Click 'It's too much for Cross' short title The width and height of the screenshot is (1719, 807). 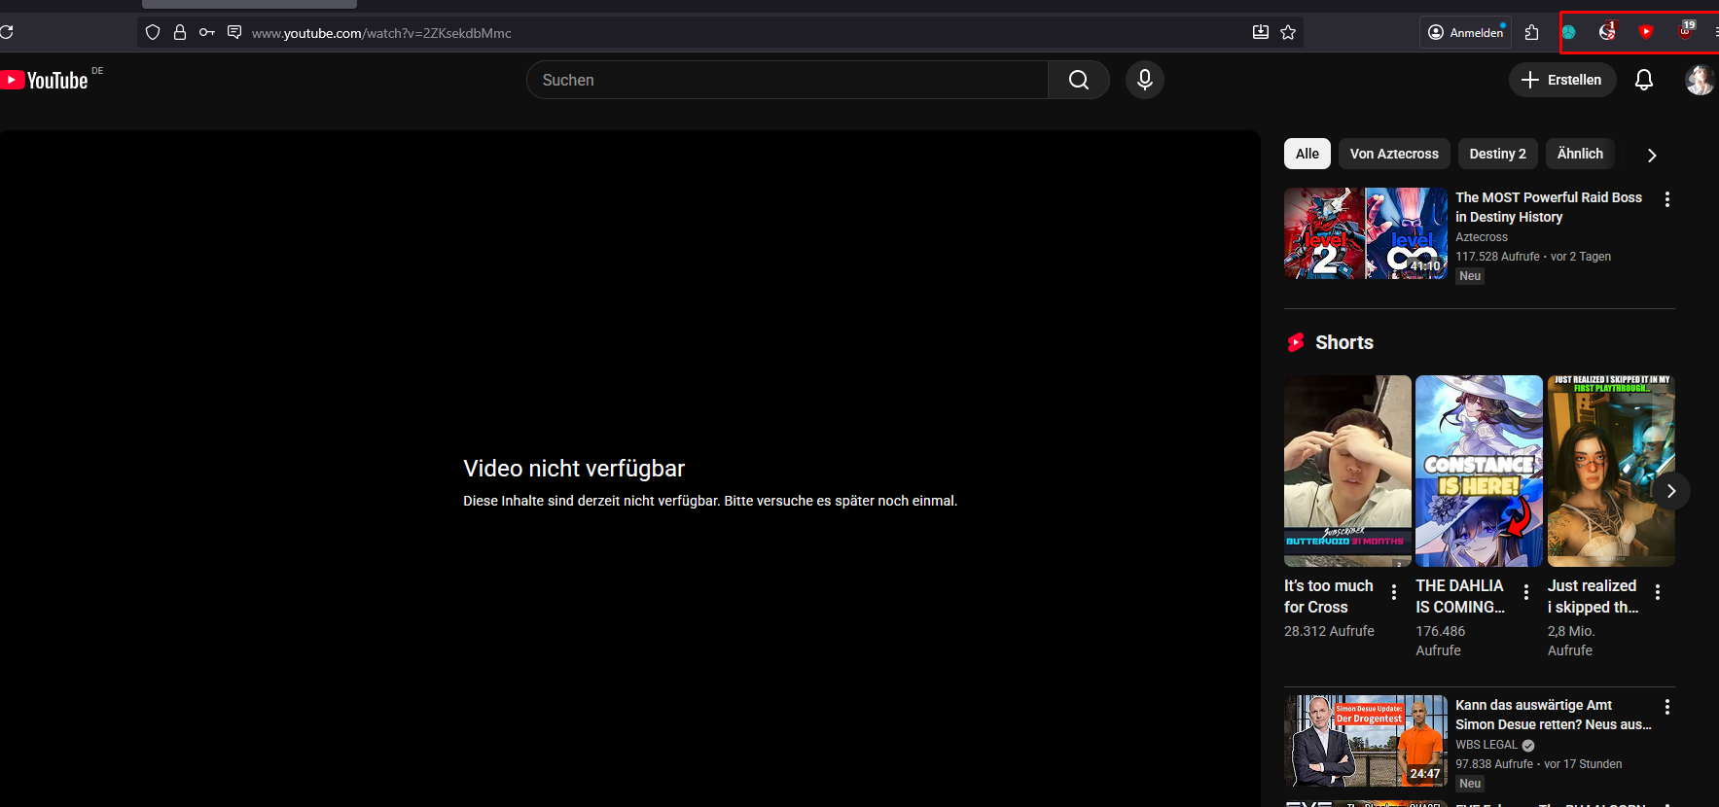pyautogui.click(x=1328, y=596)
